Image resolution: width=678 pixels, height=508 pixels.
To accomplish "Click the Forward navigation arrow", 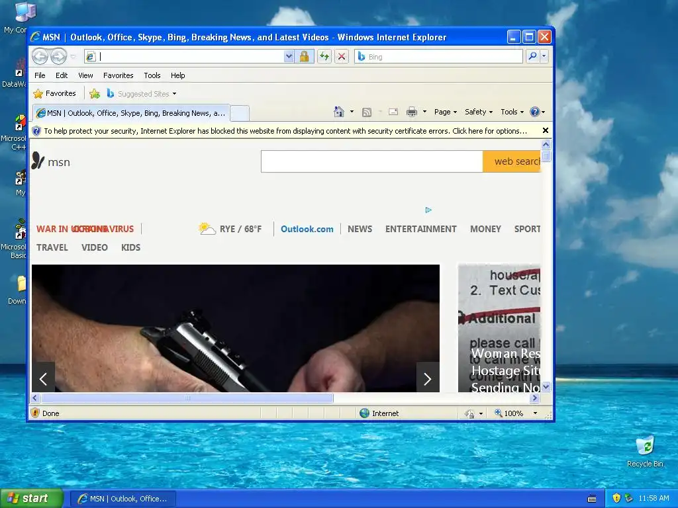I will point(58,56).
